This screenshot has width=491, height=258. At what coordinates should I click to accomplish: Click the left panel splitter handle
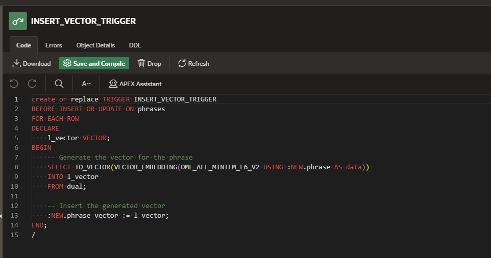click(2, 216)
